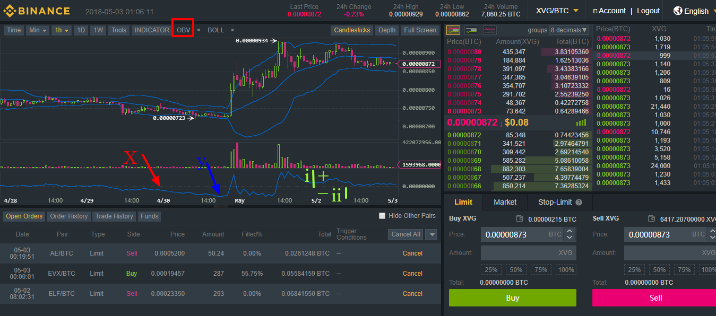Image resolution: width=716 pixels, height=316 pixels.
Task: Open the XVG/BTC pair selector dropdown
Action: click(x=557, y=11)
